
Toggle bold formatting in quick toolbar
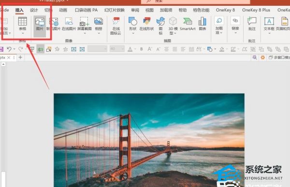pyautogui.click(x=142, y=49)
